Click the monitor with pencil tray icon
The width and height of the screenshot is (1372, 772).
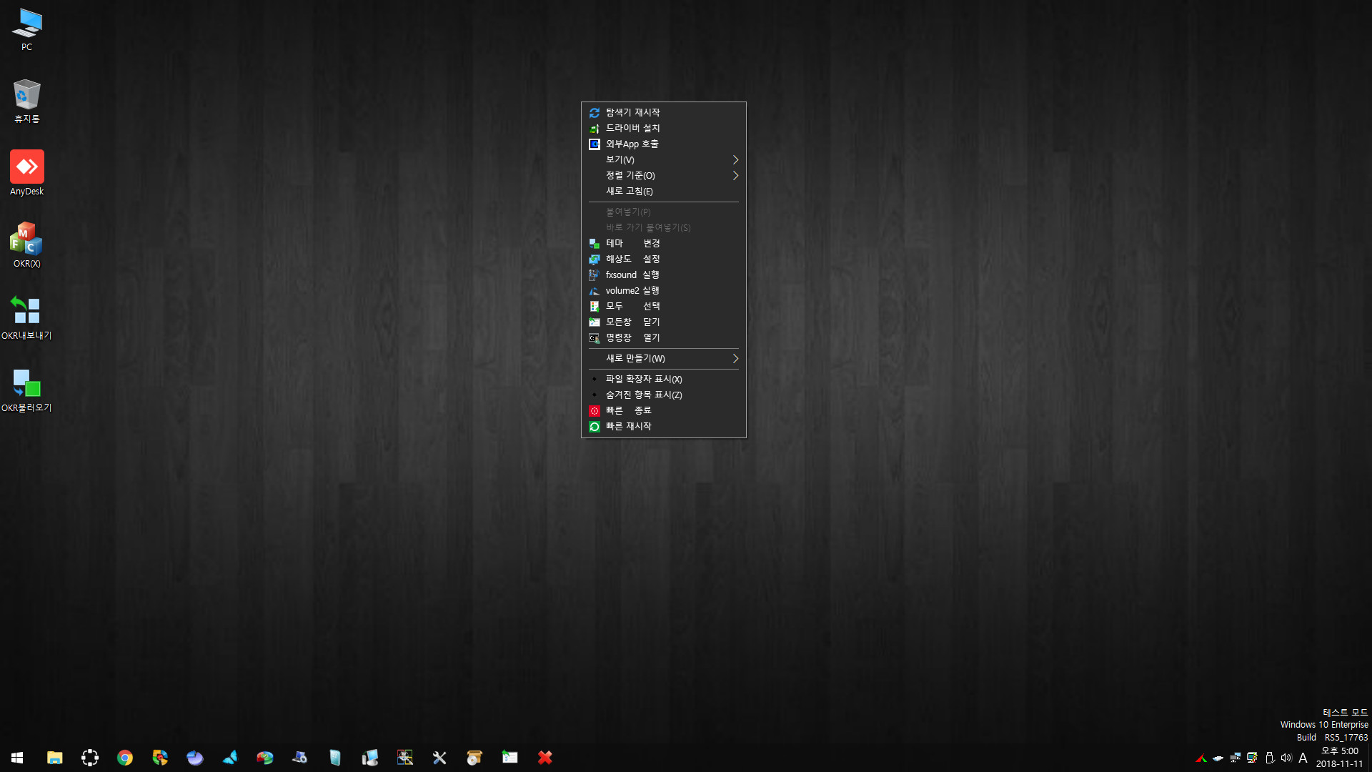(1253, 758)
